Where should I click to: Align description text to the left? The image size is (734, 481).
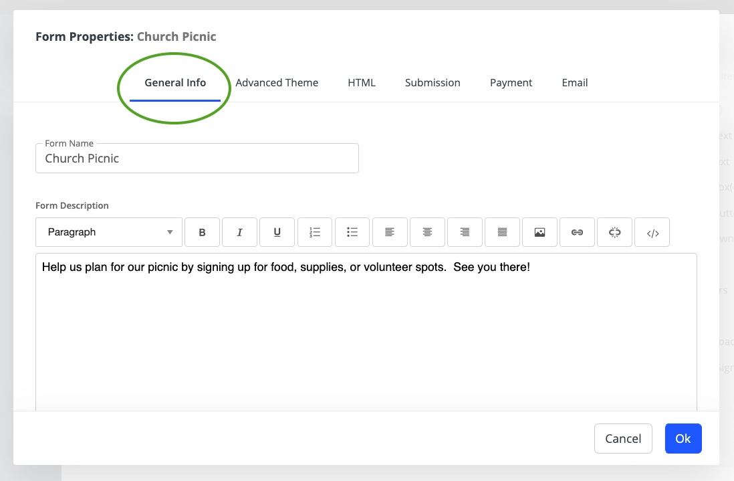point(390,232)
